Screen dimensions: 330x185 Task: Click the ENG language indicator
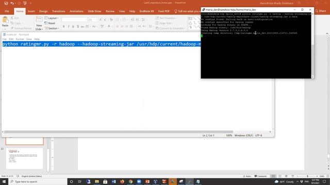(x=307, y=181)
